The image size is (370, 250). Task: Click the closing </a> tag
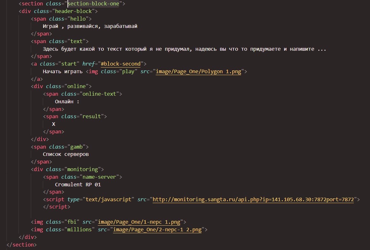[37, 79]
